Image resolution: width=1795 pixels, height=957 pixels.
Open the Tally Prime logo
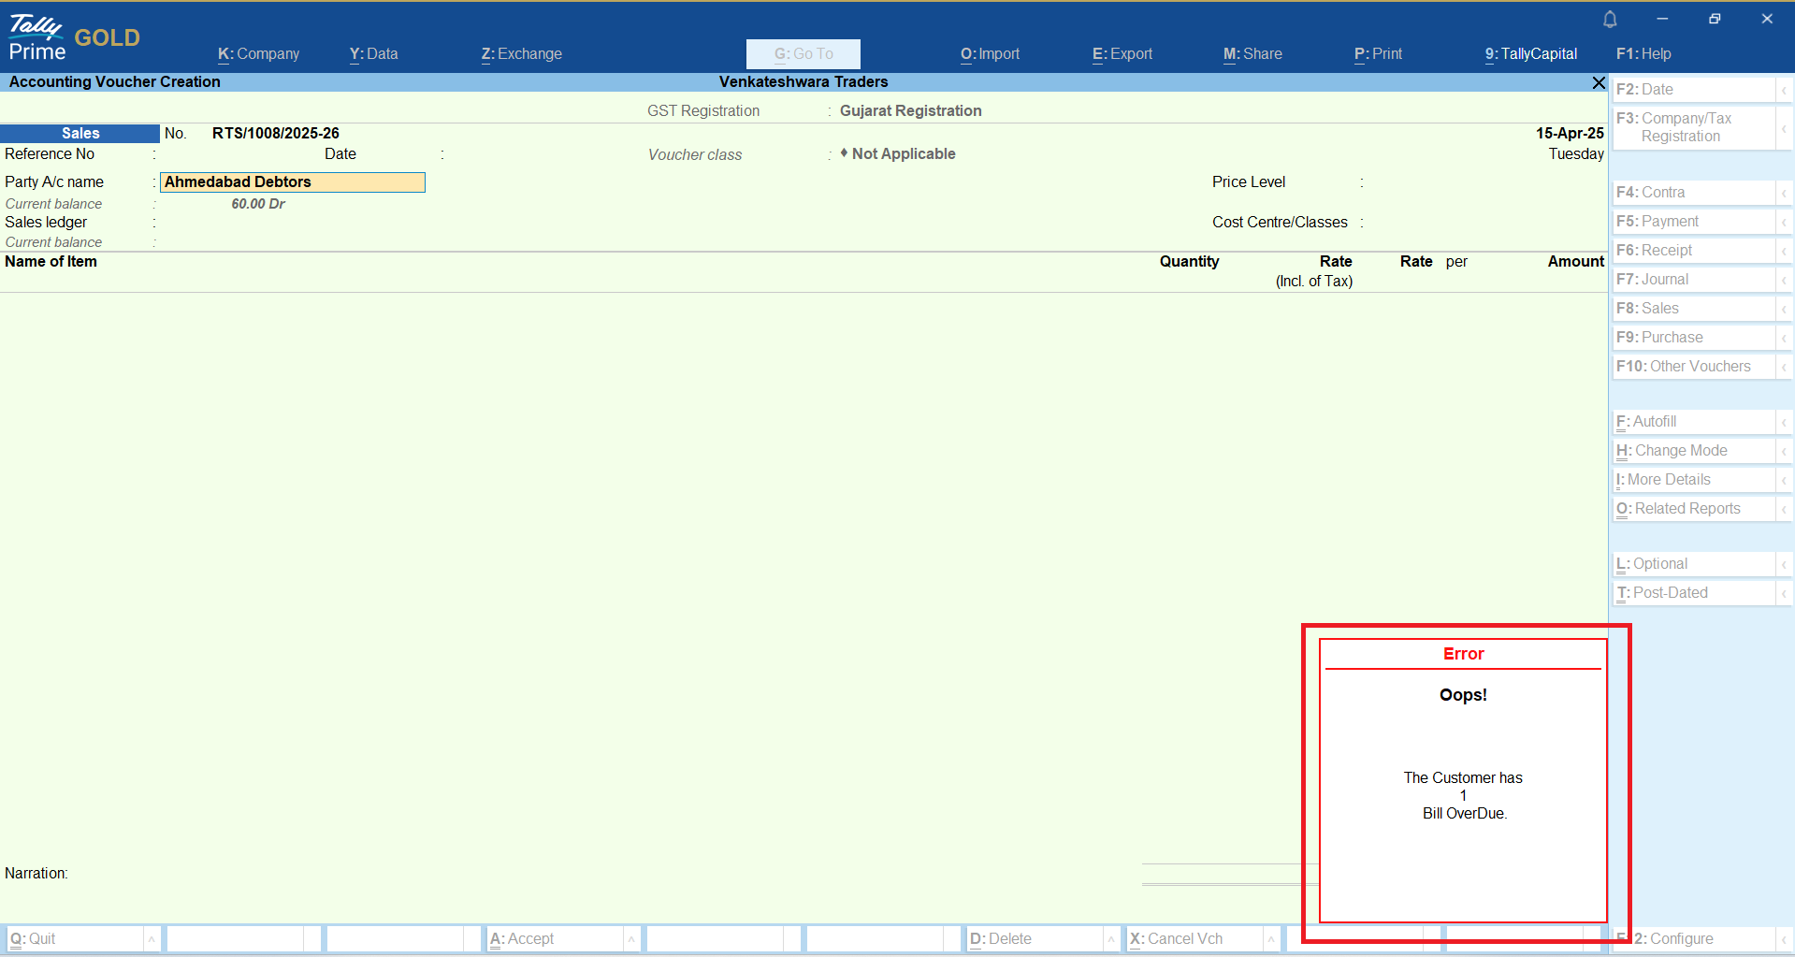point(37,37)
